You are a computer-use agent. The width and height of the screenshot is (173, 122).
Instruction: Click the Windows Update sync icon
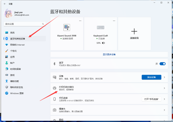coord(7,93)
